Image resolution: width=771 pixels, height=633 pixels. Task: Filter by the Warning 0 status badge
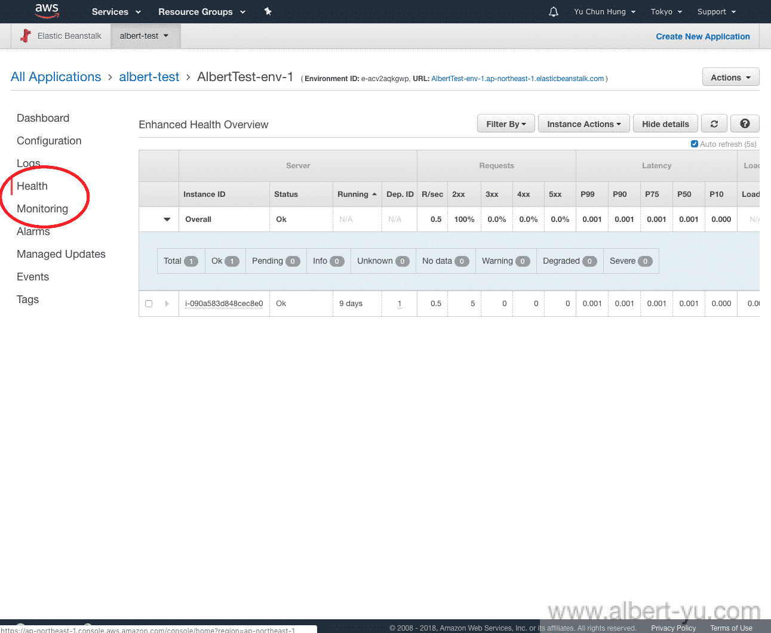(x=506, y=261)
